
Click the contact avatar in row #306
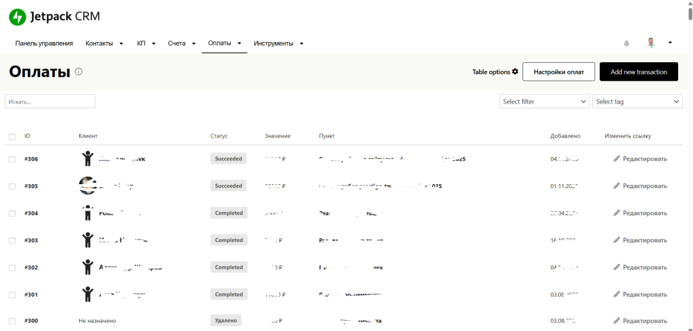(88, 158)
